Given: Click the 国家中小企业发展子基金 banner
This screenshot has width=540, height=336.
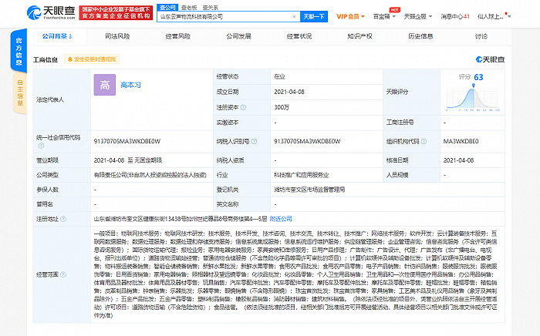Looking at the screenshot, I should pyautogui.click(x=116, y=13).
